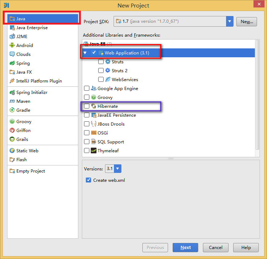Toggle the Create web.xml checkbox
Image resolution: width=267 pixels, height=259 pixels.
(88, 180)
